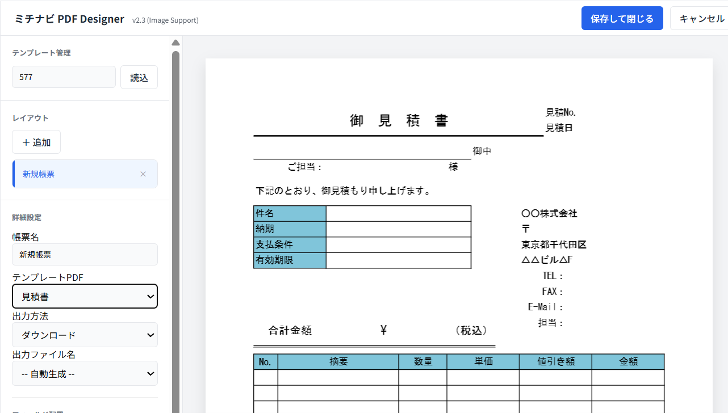Click the 東京都千代田区 address line
This screenshot has height=413, width=728.
pyautogui.click(x=554, y=245)
